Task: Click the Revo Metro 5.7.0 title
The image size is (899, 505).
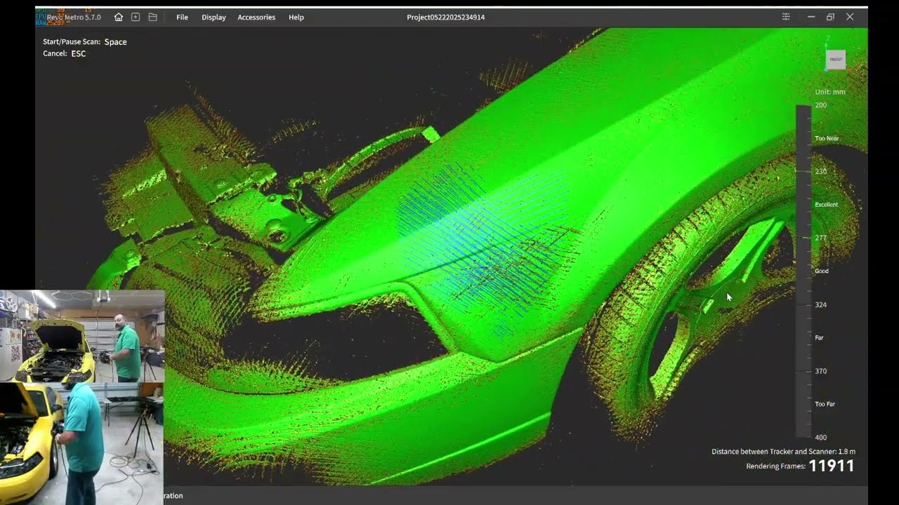Action: point(74,17)
